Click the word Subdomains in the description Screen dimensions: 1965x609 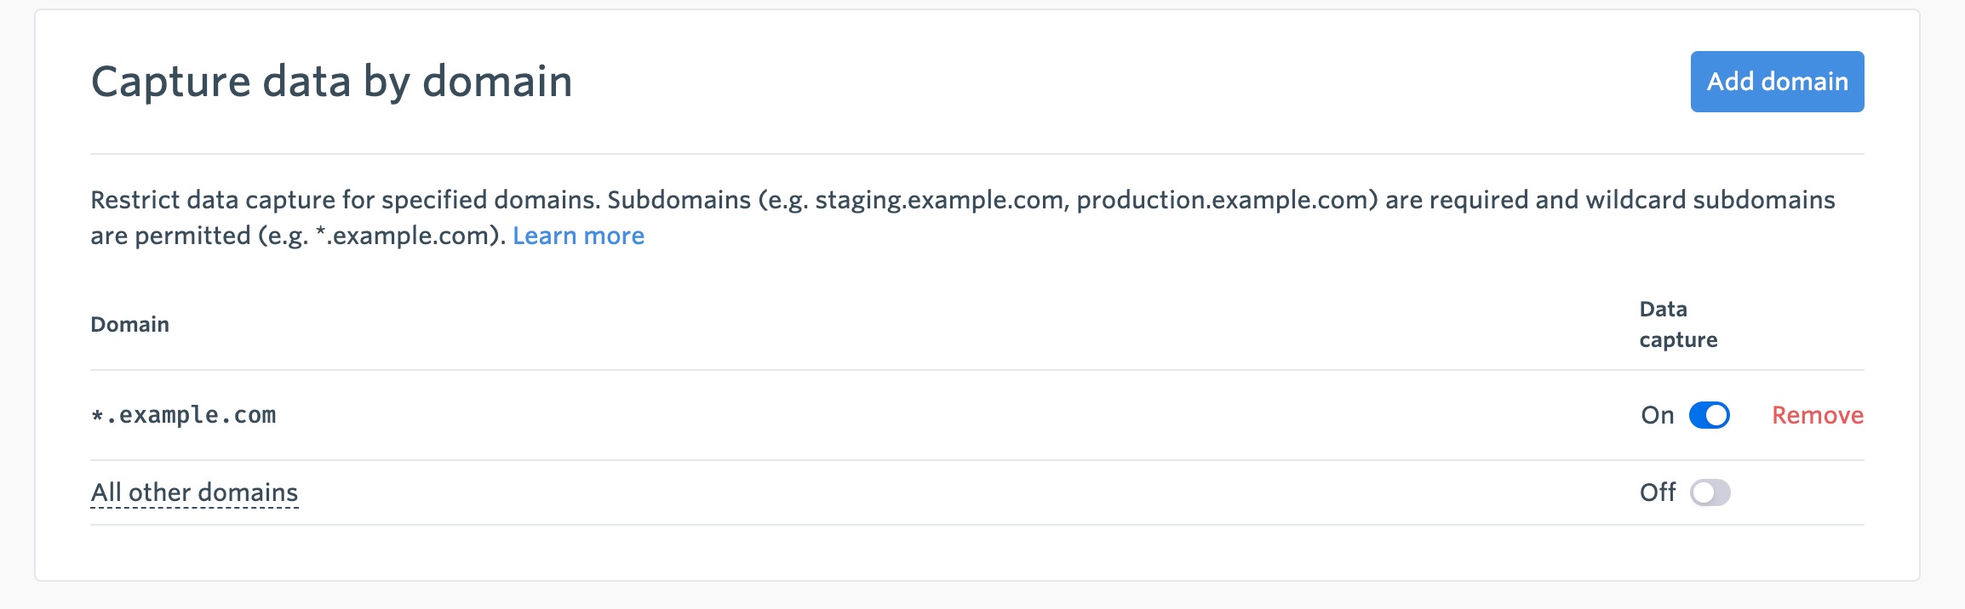coord(679,200)
